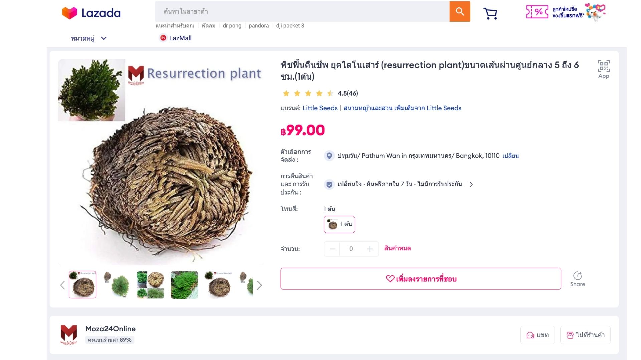The image size is (641, 360).
Task: Open the shopping cart icon
Action: tap(490, 13)
